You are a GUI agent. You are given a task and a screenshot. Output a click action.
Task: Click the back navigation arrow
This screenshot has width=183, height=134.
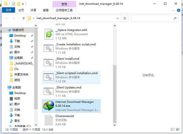[x=6, y=18]
